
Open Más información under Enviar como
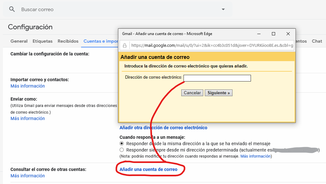coord(28,118)
